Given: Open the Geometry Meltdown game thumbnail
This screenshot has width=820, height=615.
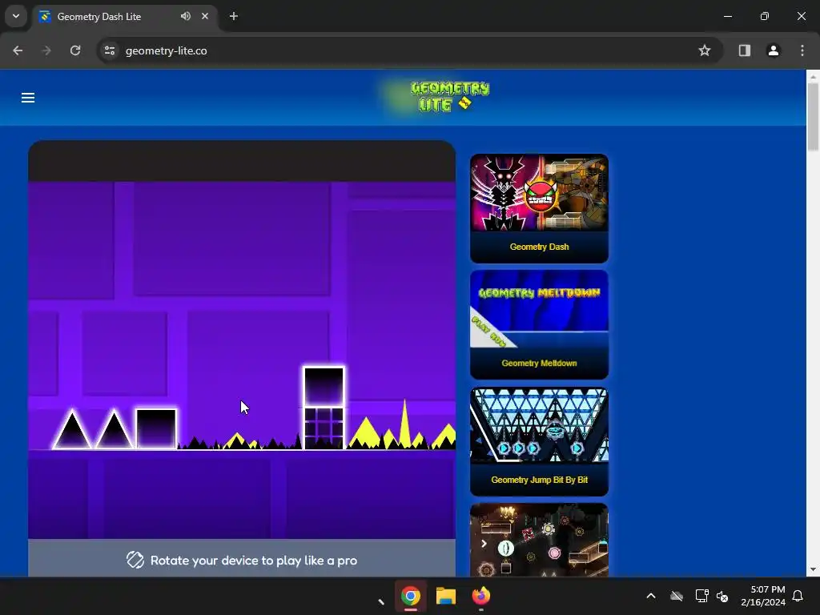Looking at the screenshot, I should 539,309.
